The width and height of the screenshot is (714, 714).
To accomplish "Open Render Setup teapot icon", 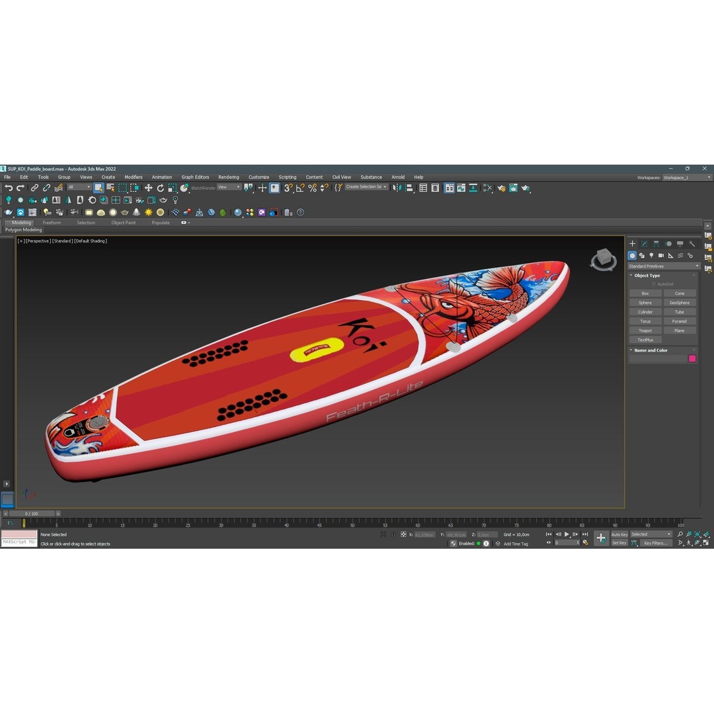I will click(x=501, y=188).
